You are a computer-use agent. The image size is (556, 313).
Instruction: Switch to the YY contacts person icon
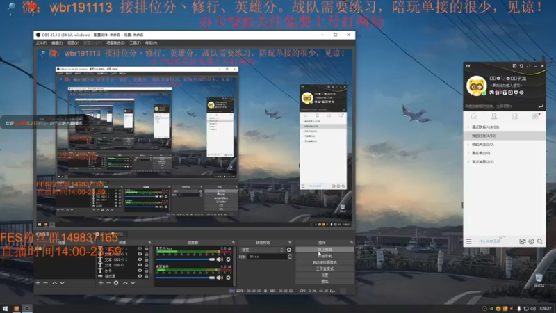tap(494, 116)
